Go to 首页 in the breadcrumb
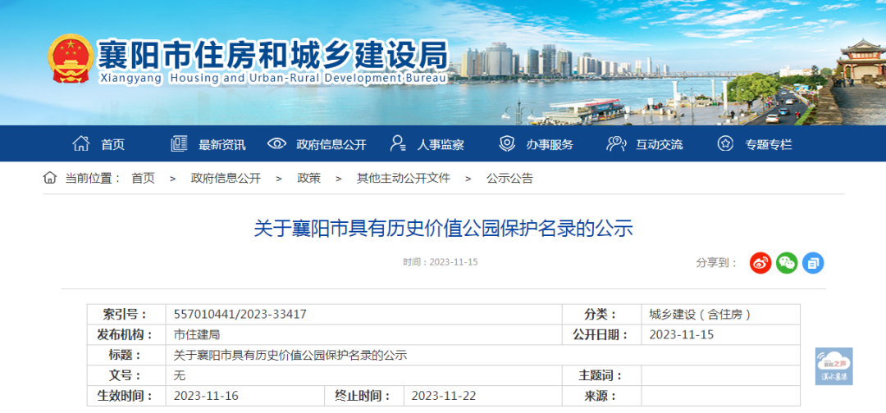The image size is (886, 413). [x=143, y=178]
